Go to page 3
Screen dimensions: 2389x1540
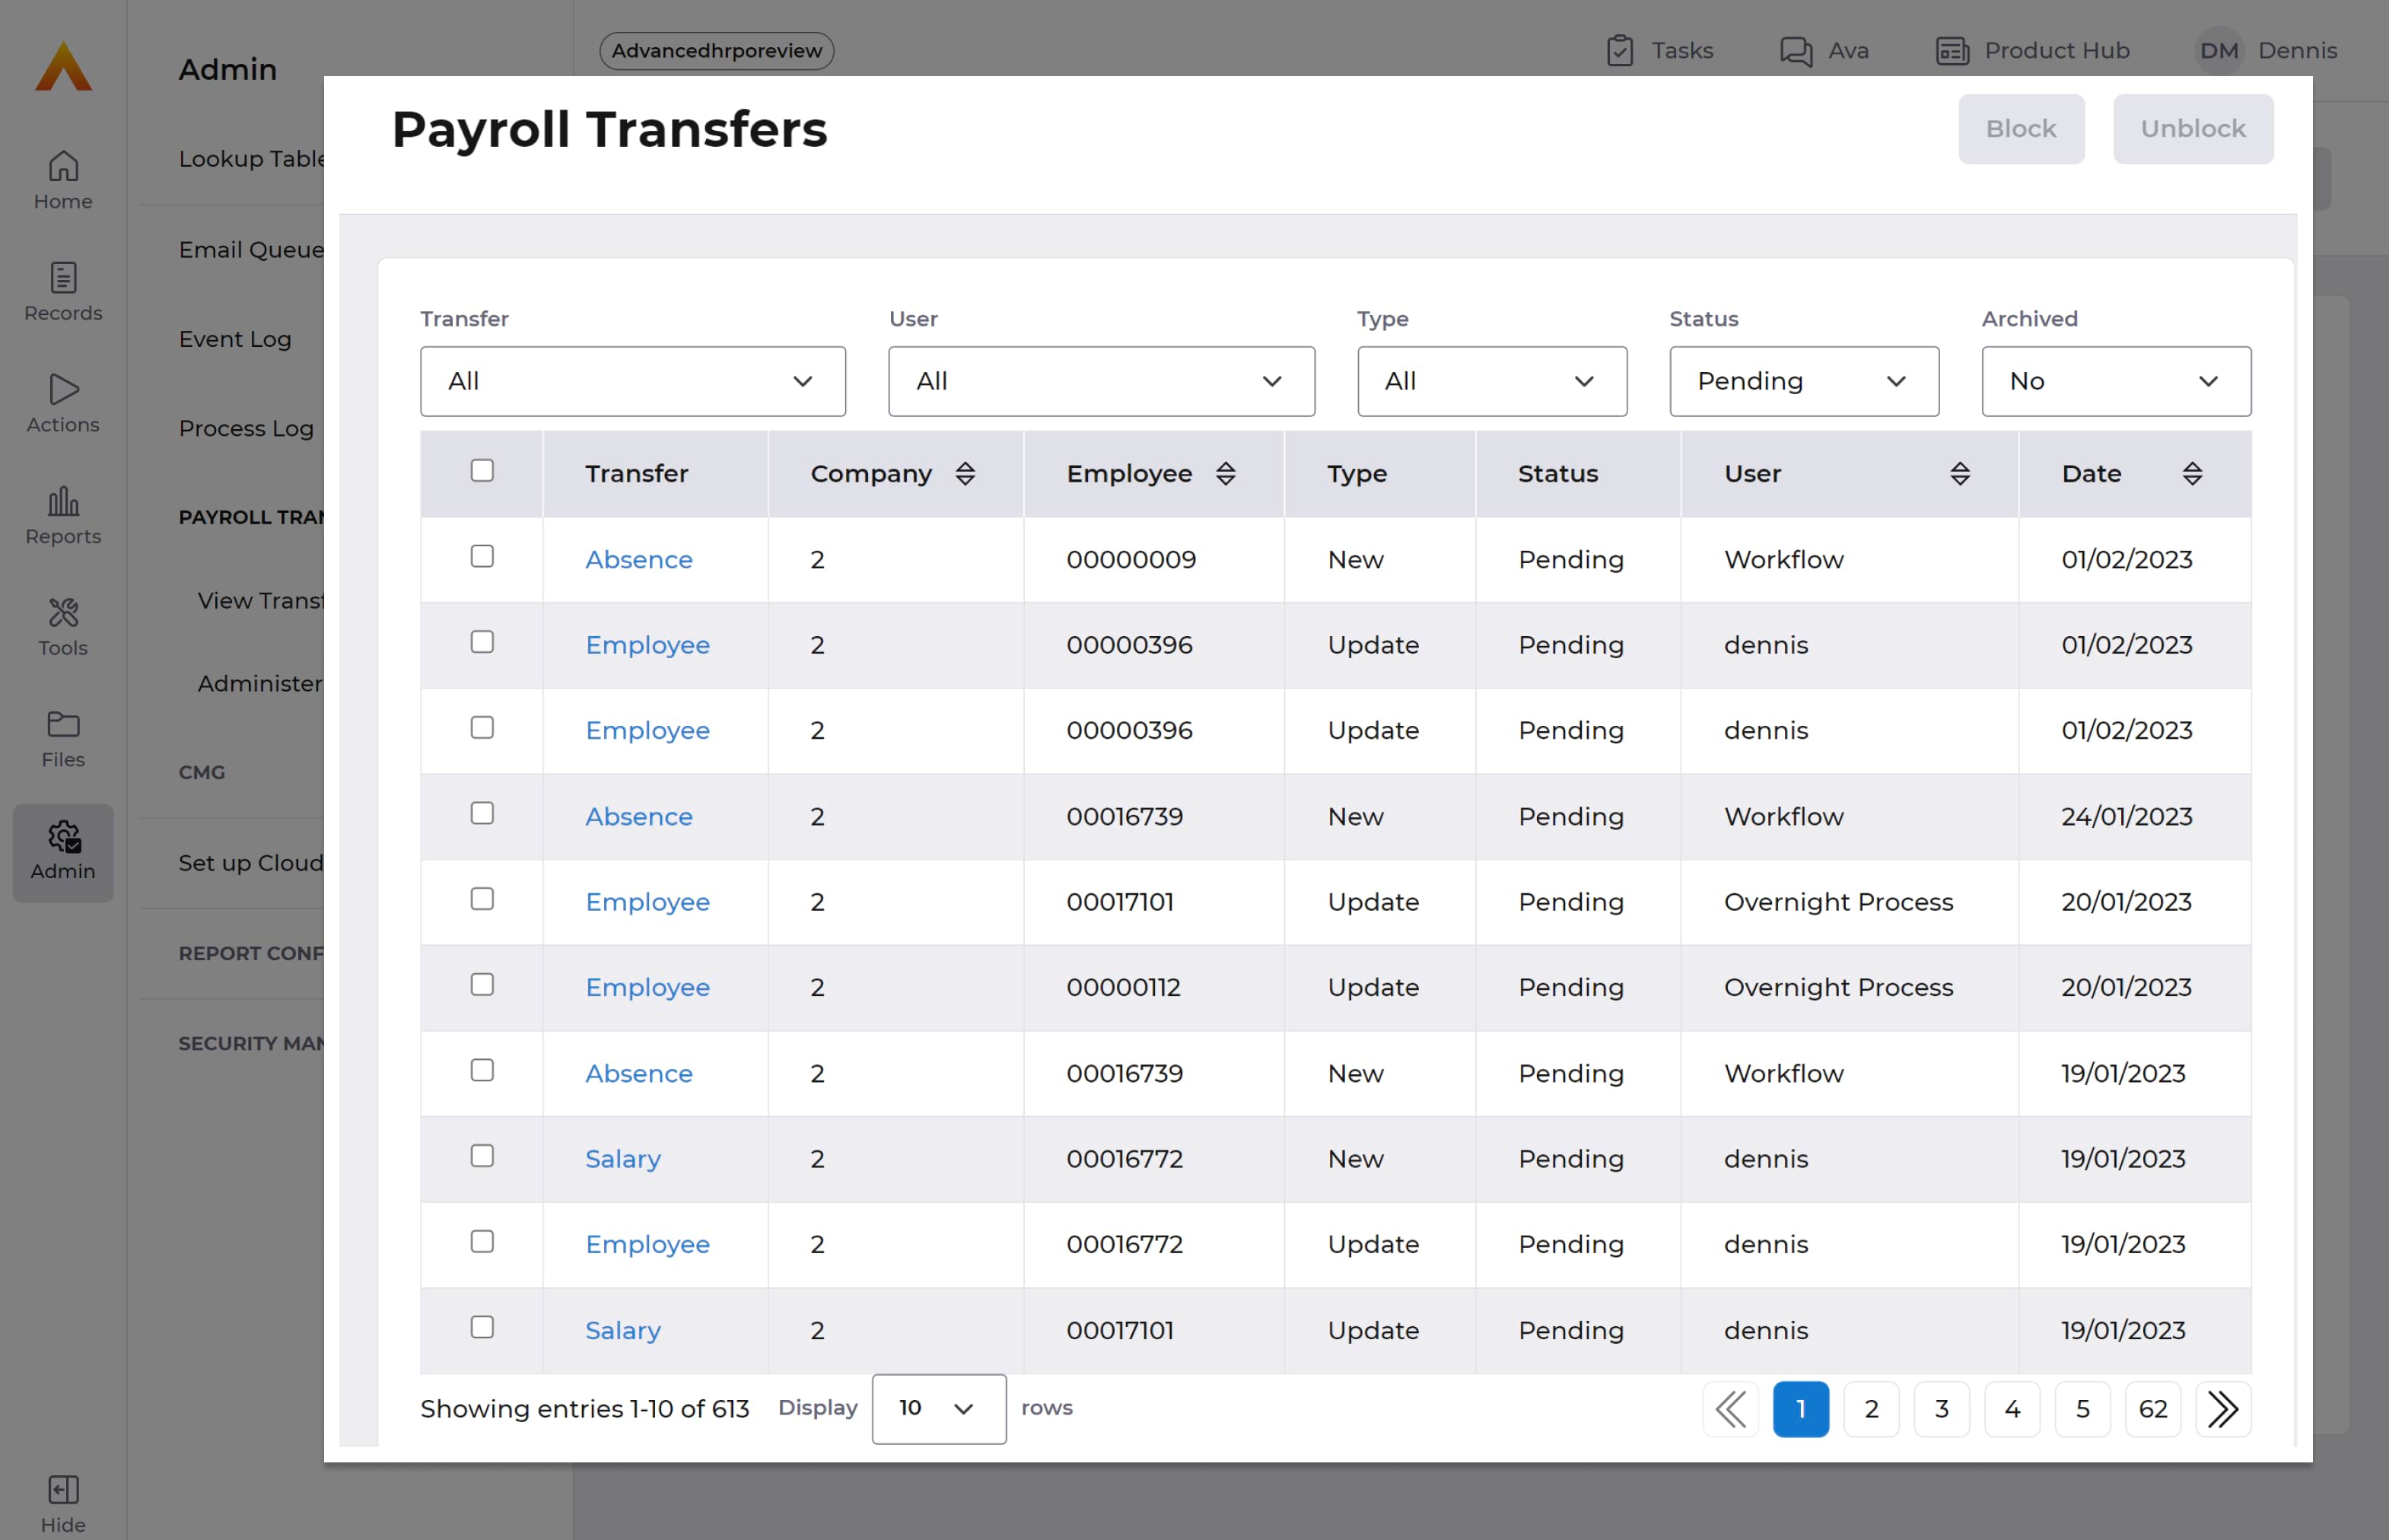click(1942, 1409)
